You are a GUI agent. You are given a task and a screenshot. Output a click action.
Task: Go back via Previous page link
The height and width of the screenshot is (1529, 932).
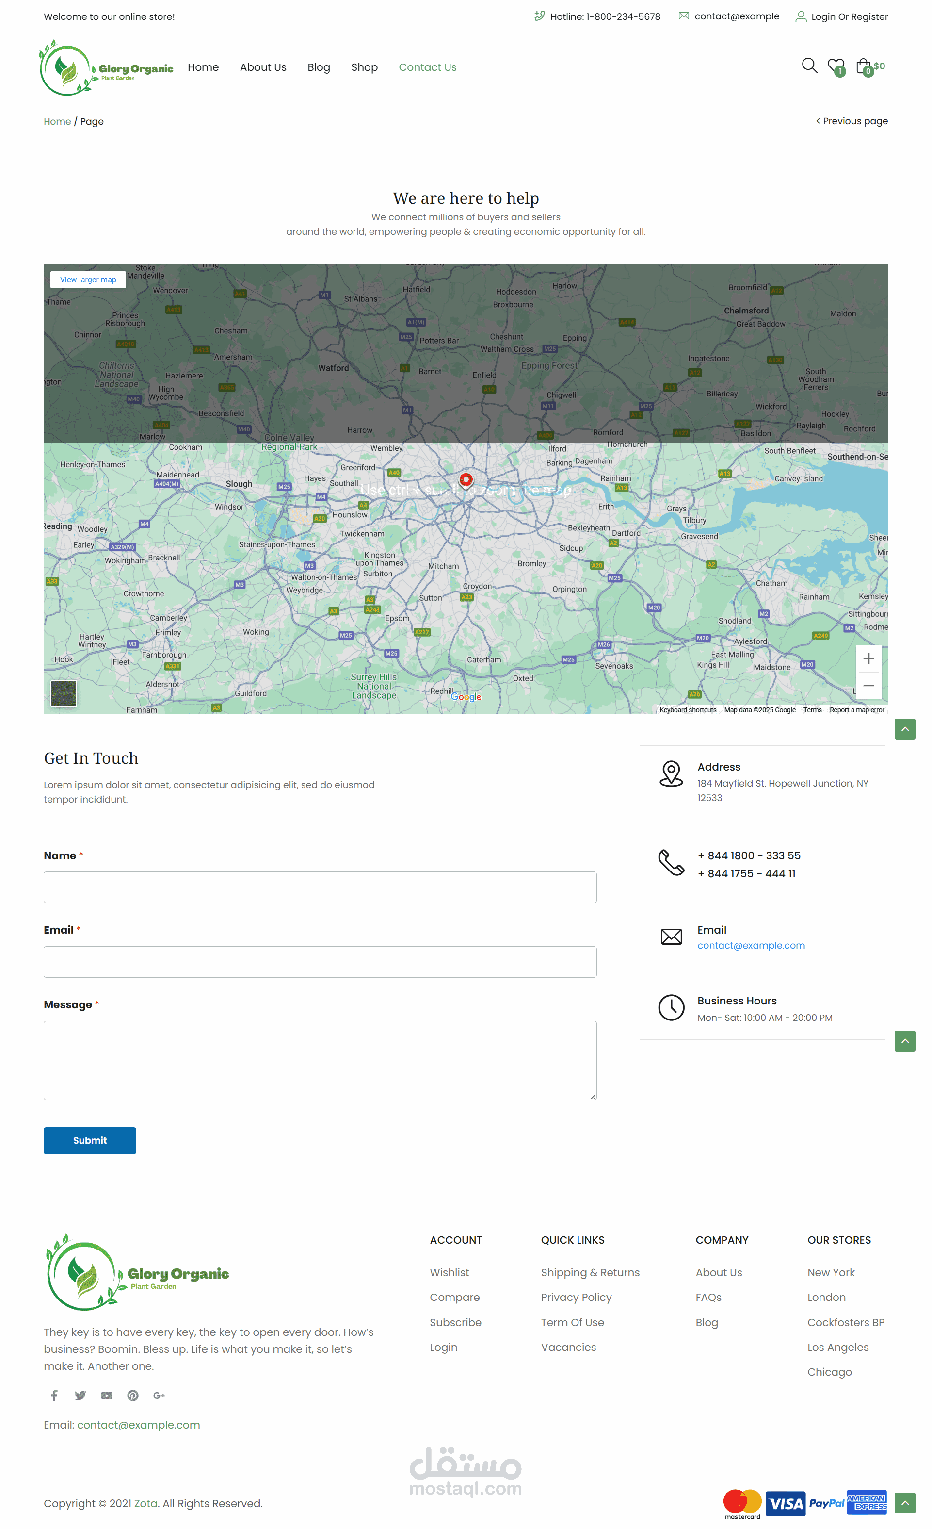tap(852, 121)
